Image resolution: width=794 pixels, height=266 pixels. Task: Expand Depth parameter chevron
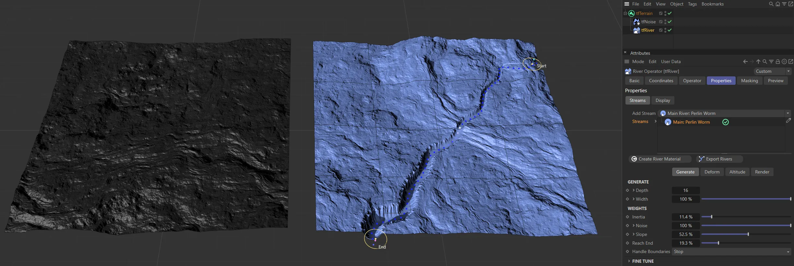(x=634, y=190)
